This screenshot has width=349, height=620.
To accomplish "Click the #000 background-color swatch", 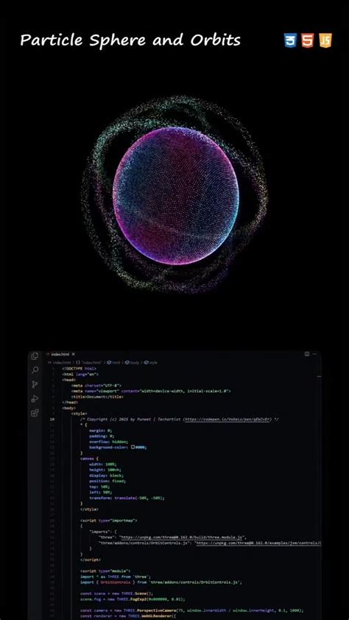I will [x=133, y=447].
